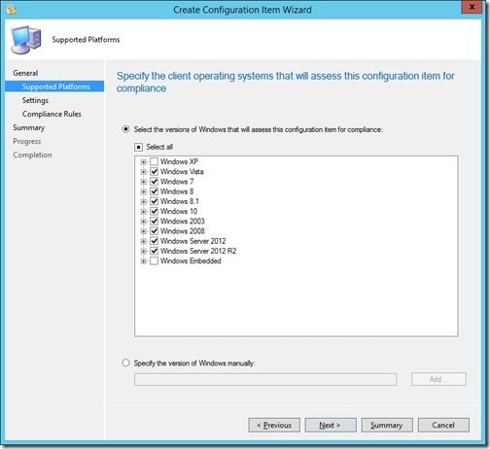Click the manual Windows version text field
The width and height of the screenshot is (490, 449).
[x=265, y=379]
